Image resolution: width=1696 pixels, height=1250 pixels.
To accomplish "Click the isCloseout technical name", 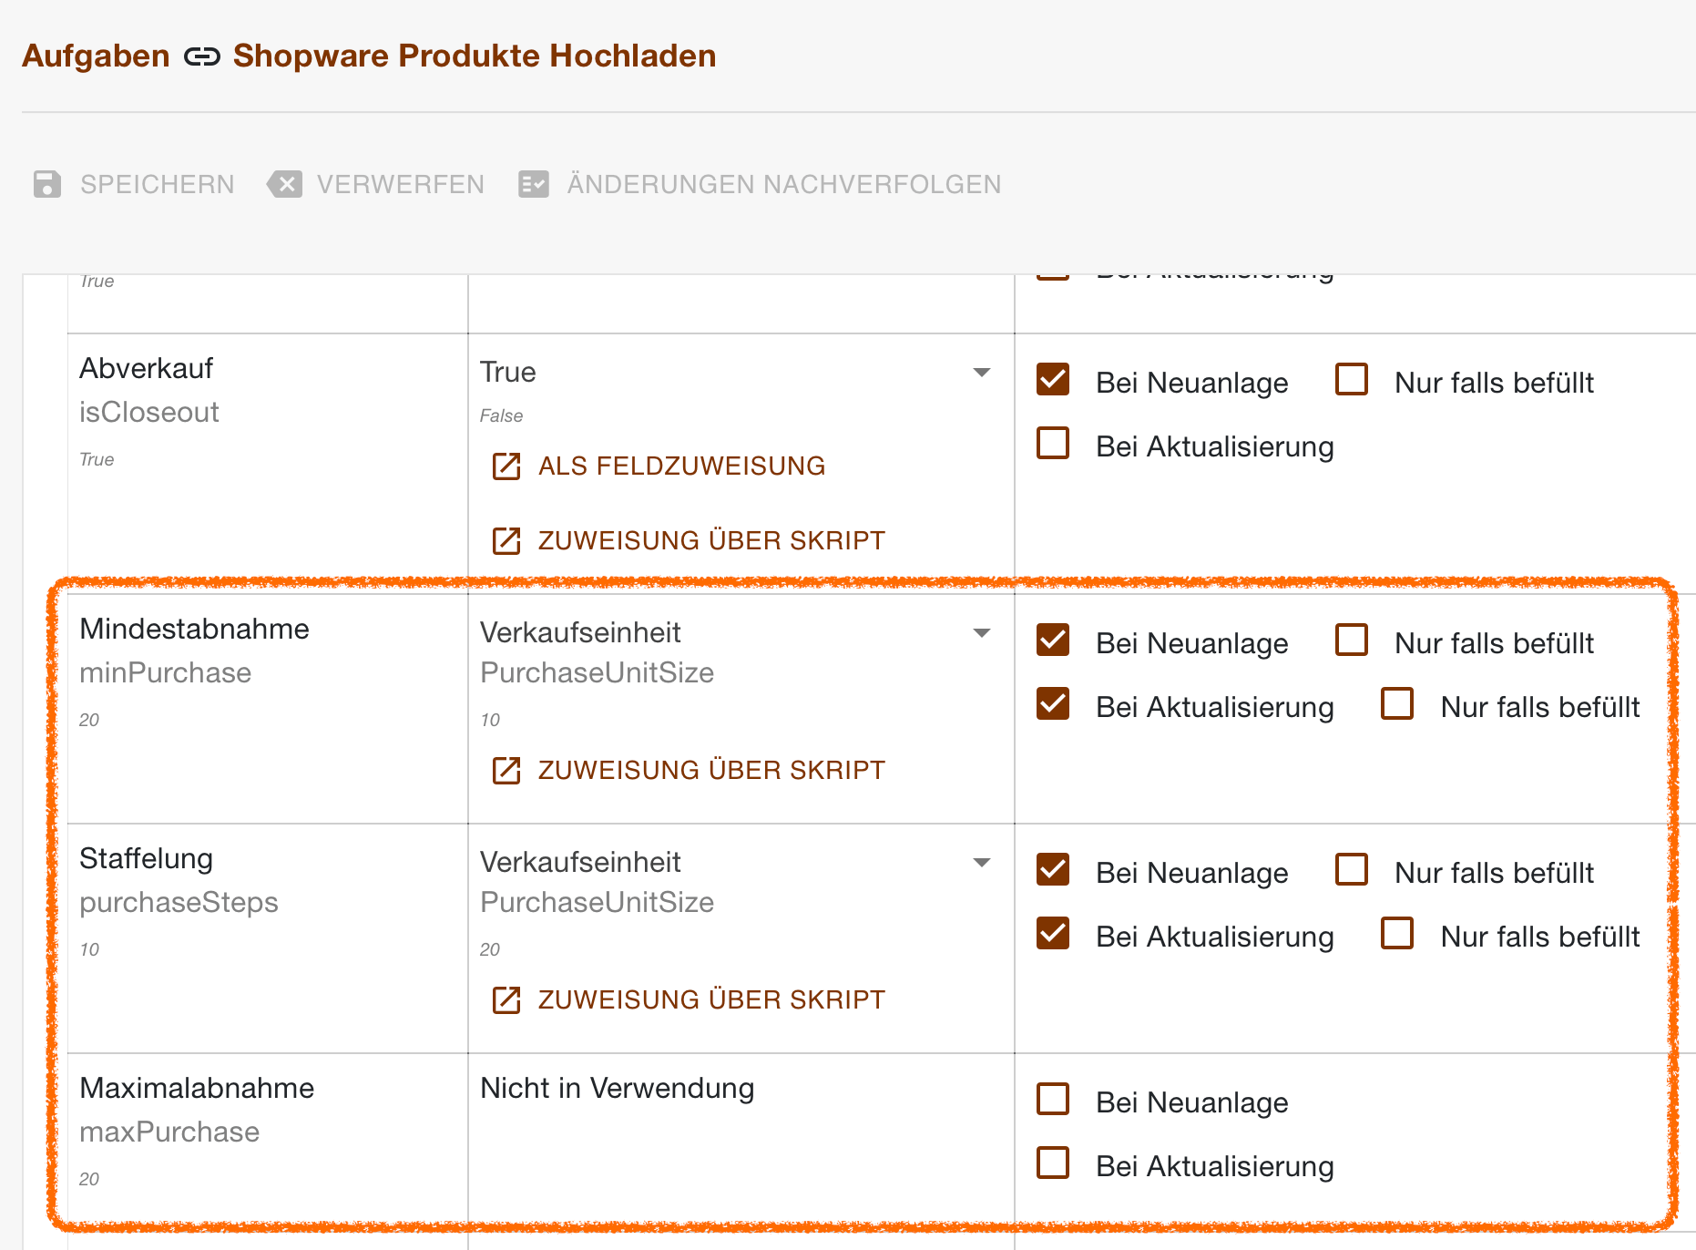I will coord(149,412).
